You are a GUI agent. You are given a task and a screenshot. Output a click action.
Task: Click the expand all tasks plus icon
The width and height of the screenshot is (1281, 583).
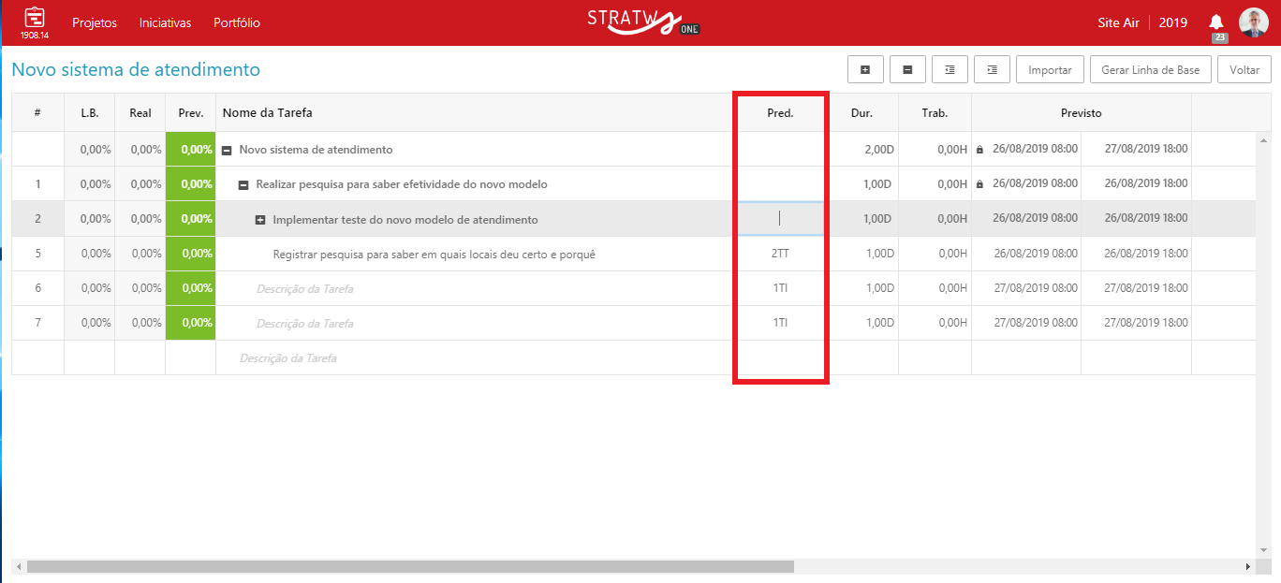pyautogui.click(x=864, y=70)
